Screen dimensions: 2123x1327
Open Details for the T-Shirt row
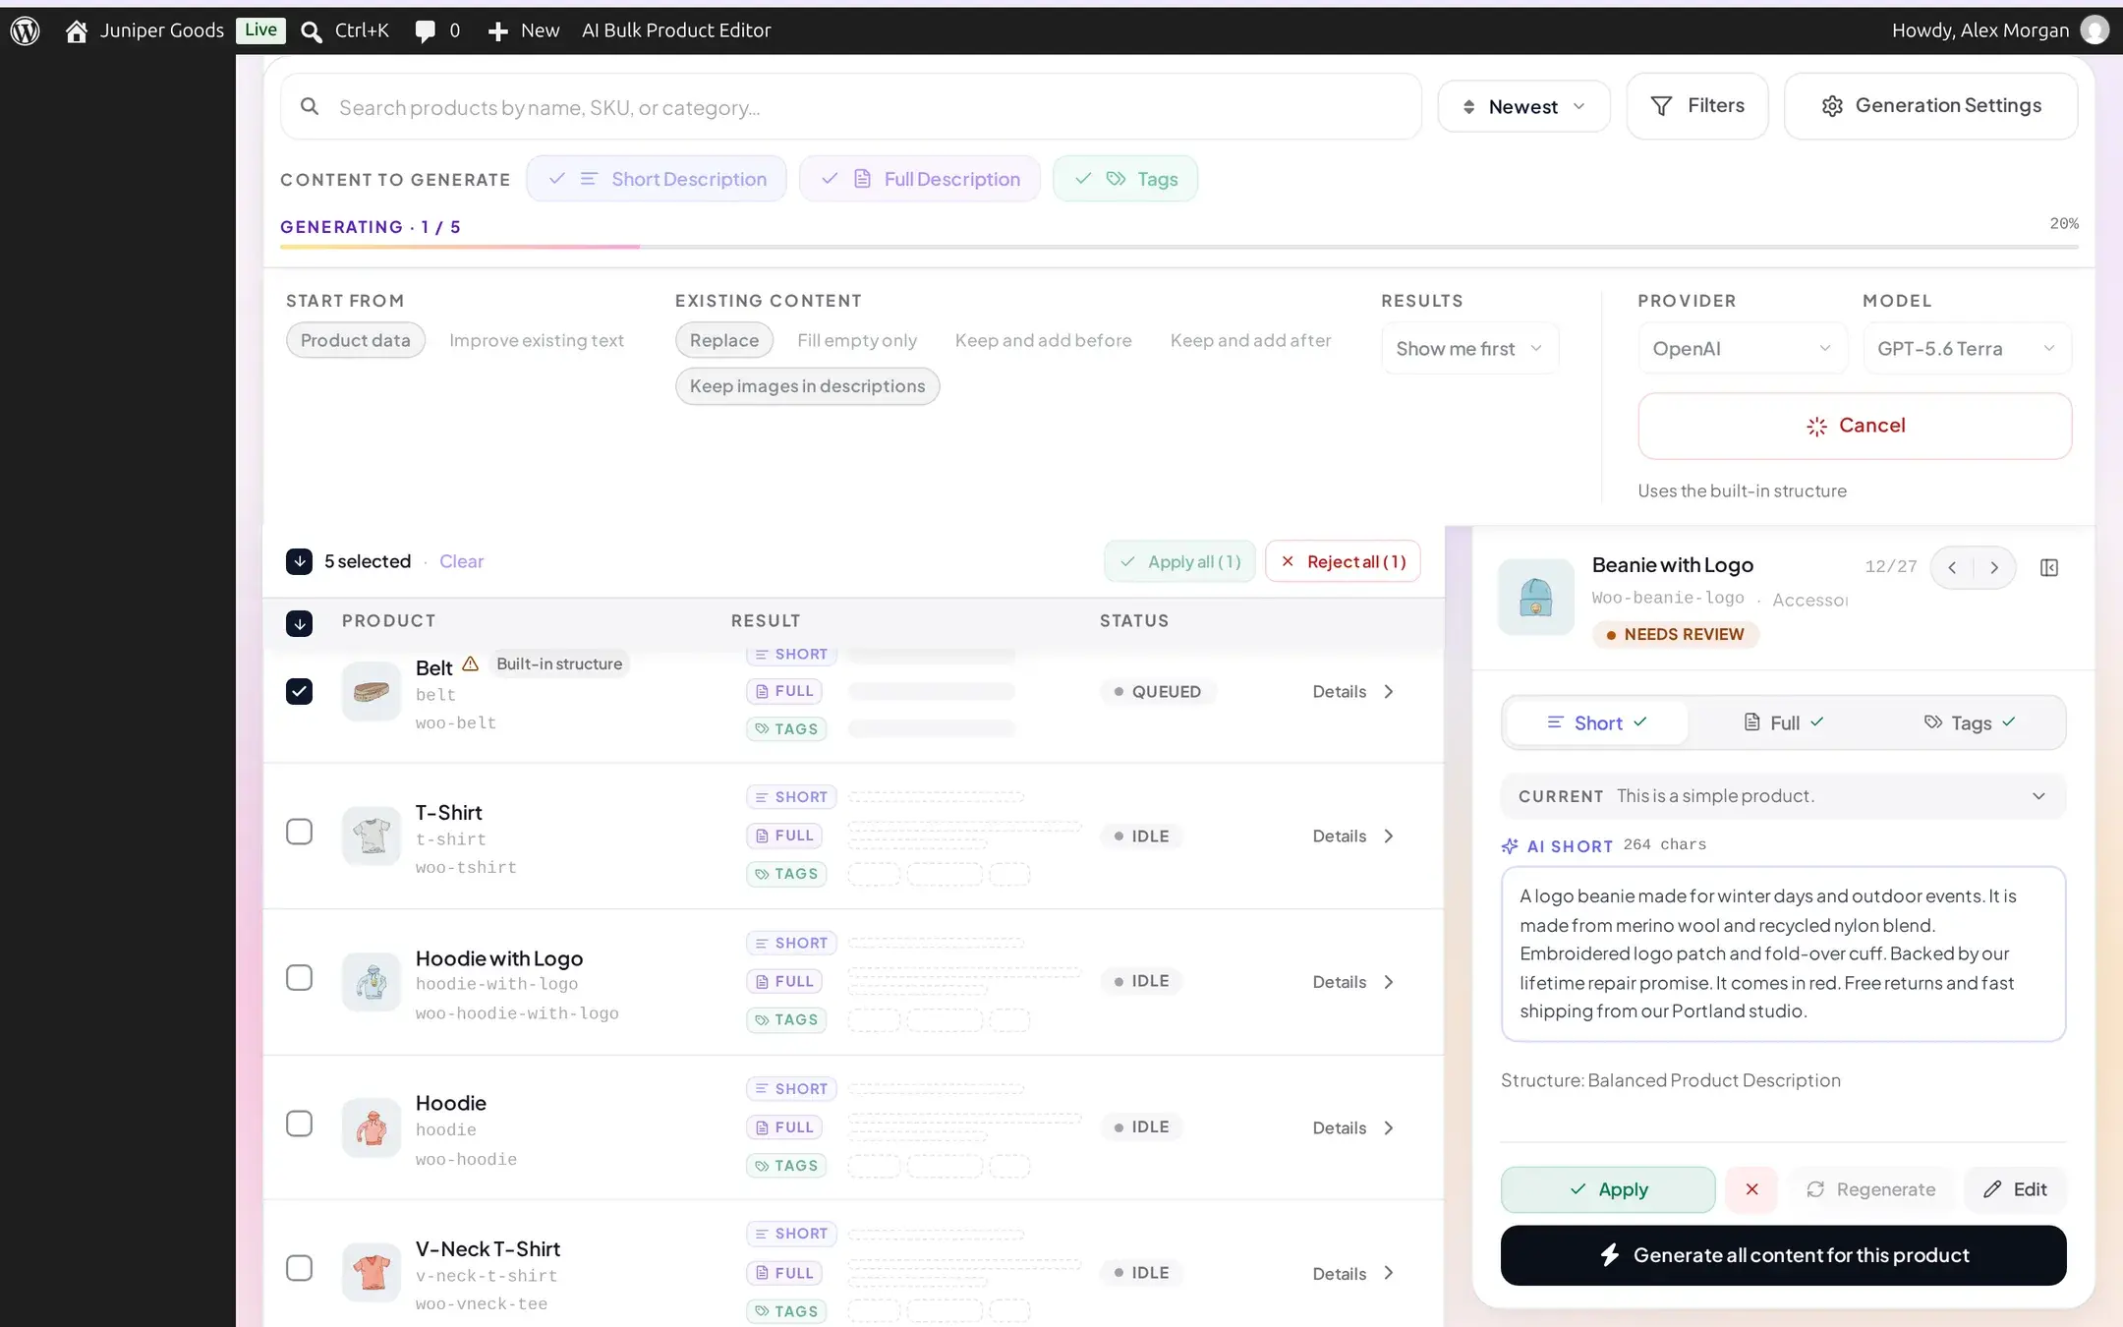coord(1353,837)
